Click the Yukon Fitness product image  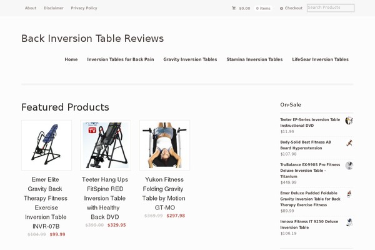pyautogui.click(x=164, y=145)
